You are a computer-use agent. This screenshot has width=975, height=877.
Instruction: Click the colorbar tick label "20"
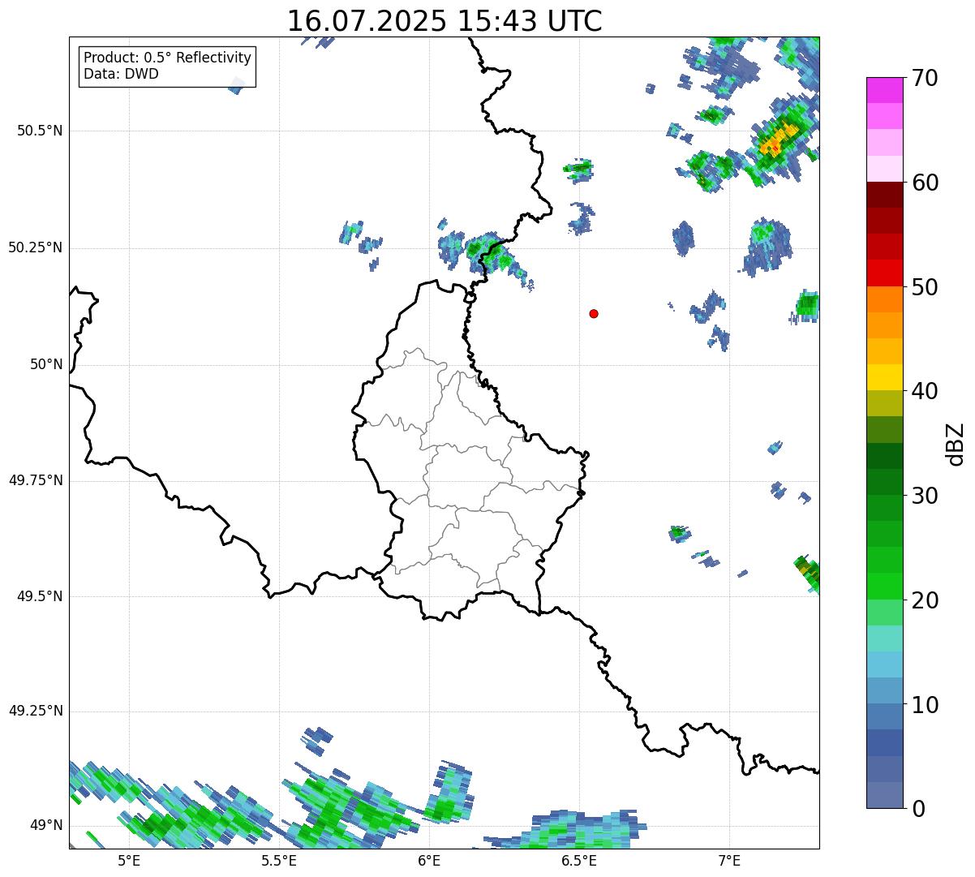[925, 600]
